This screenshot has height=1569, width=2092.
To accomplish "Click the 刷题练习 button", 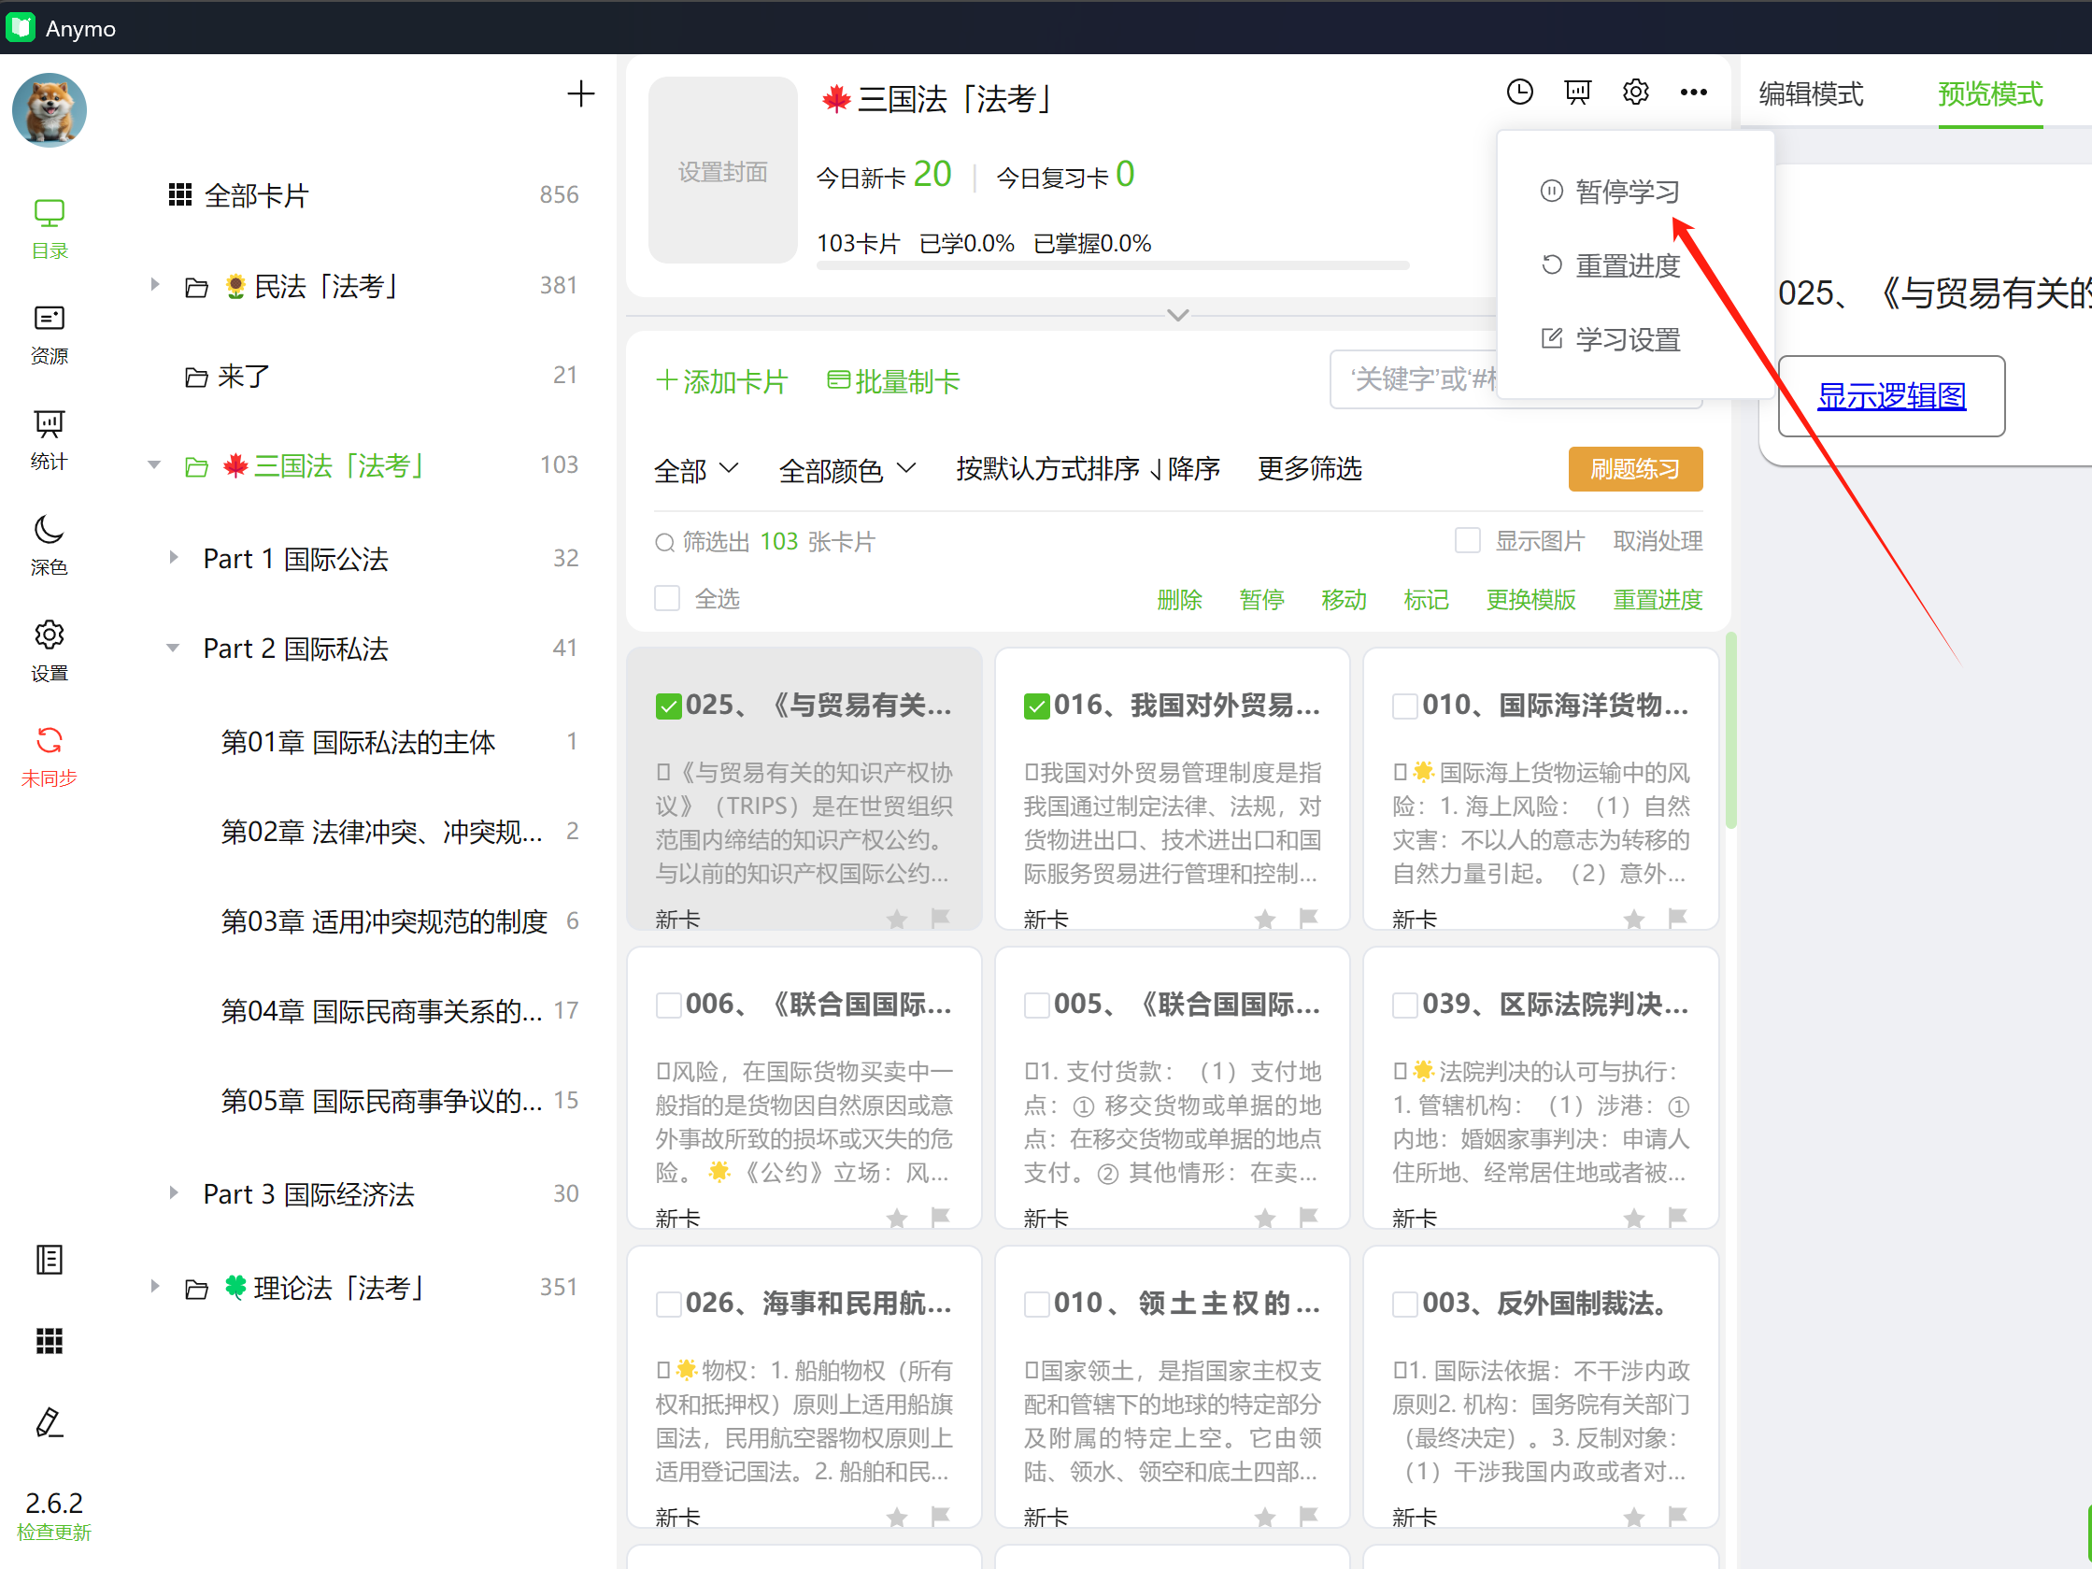I will 1635,468.
